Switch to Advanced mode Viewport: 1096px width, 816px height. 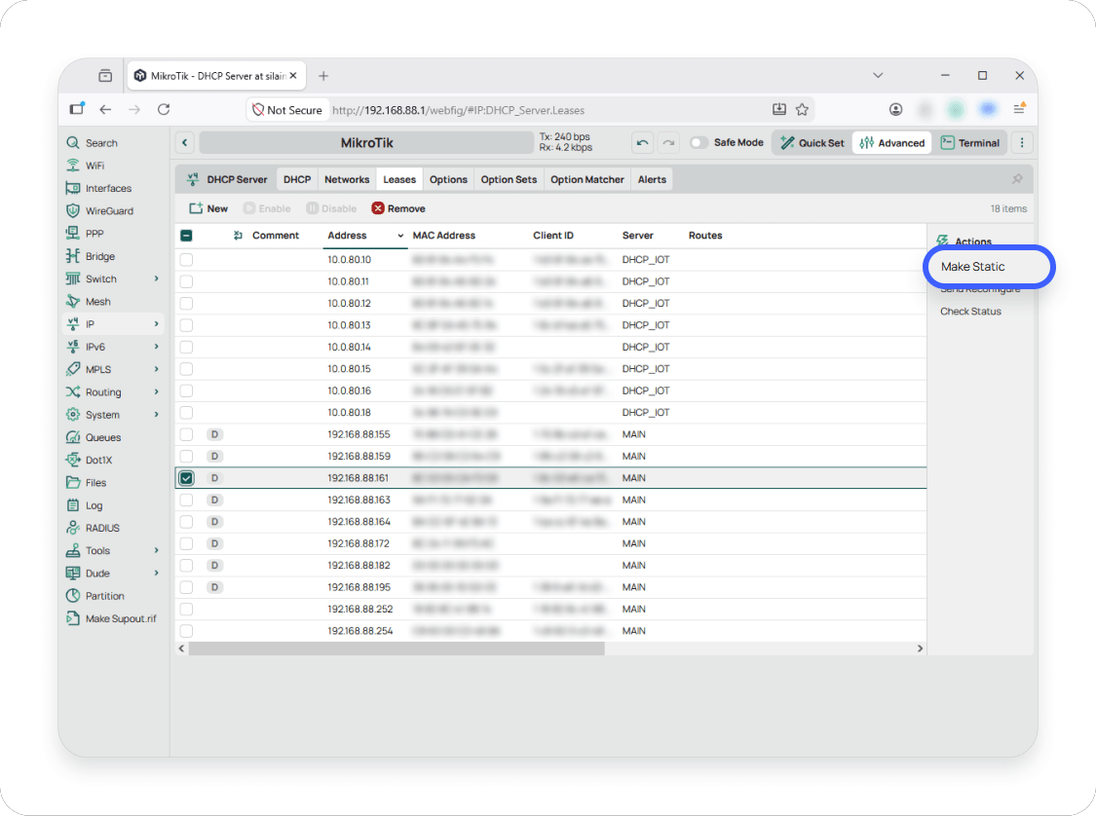[891, 142]
